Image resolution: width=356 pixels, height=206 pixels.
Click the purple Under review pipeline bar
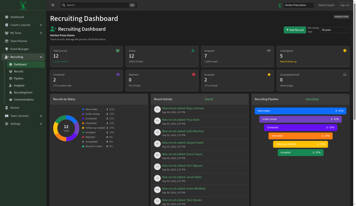(300, 119)
